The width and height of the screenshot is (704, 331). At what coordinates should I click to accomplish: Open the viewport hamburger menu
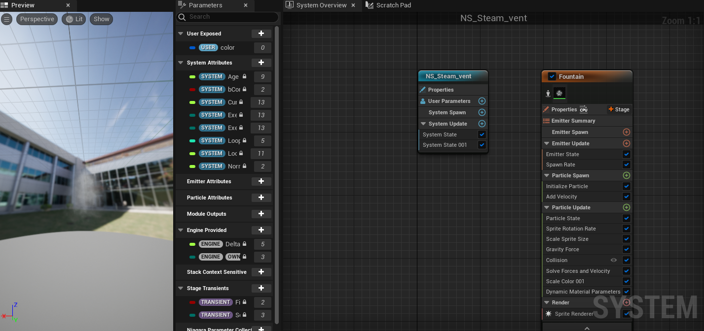(x=6, y=19)
